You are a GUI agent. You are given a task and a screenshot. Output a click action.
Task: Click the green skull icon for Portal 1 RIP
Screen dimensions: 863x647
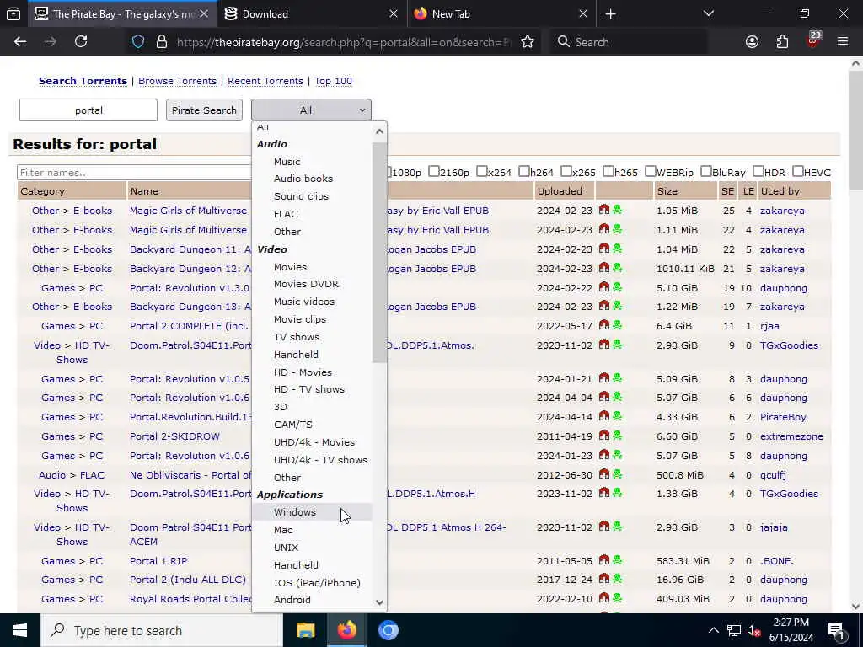(x=617, y=560)
